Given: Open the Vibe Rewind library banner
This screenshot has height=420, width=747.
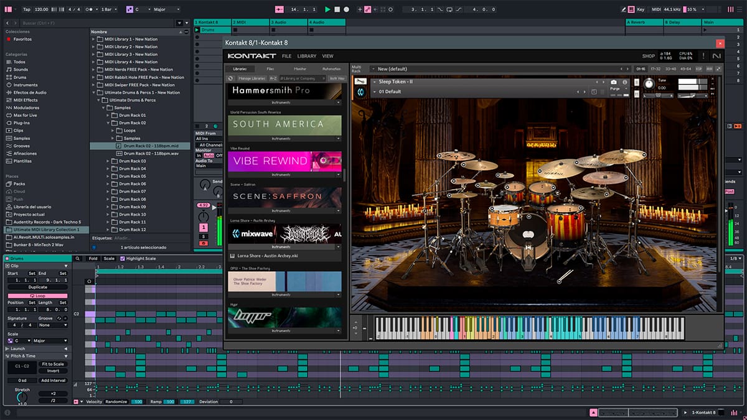Looking at the screenshot, I should 284,161.
